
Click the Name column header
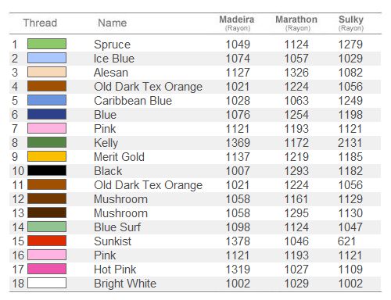coord(113,23)
